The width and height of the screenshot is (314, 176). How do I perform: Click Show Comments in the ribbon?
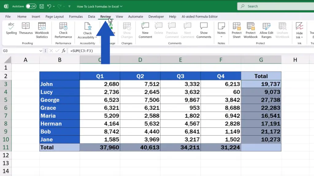click(x=204, y=30)
